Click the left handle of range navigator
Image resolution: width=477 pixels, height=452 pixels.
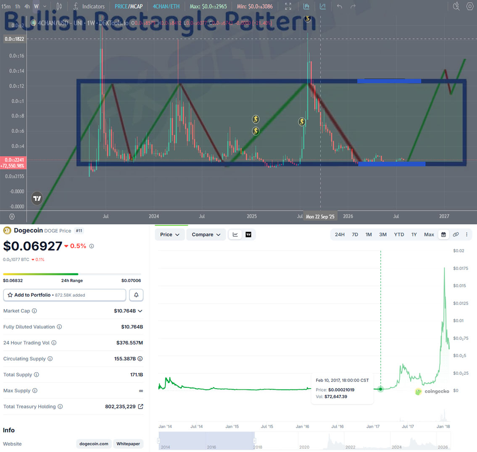[158, 441]
